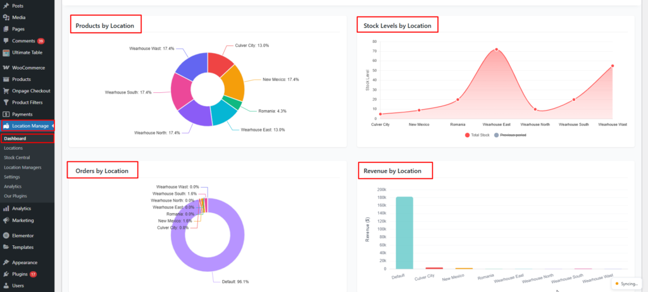
Task: Open Stock Central submenu page
Action: tap(17, 157)
